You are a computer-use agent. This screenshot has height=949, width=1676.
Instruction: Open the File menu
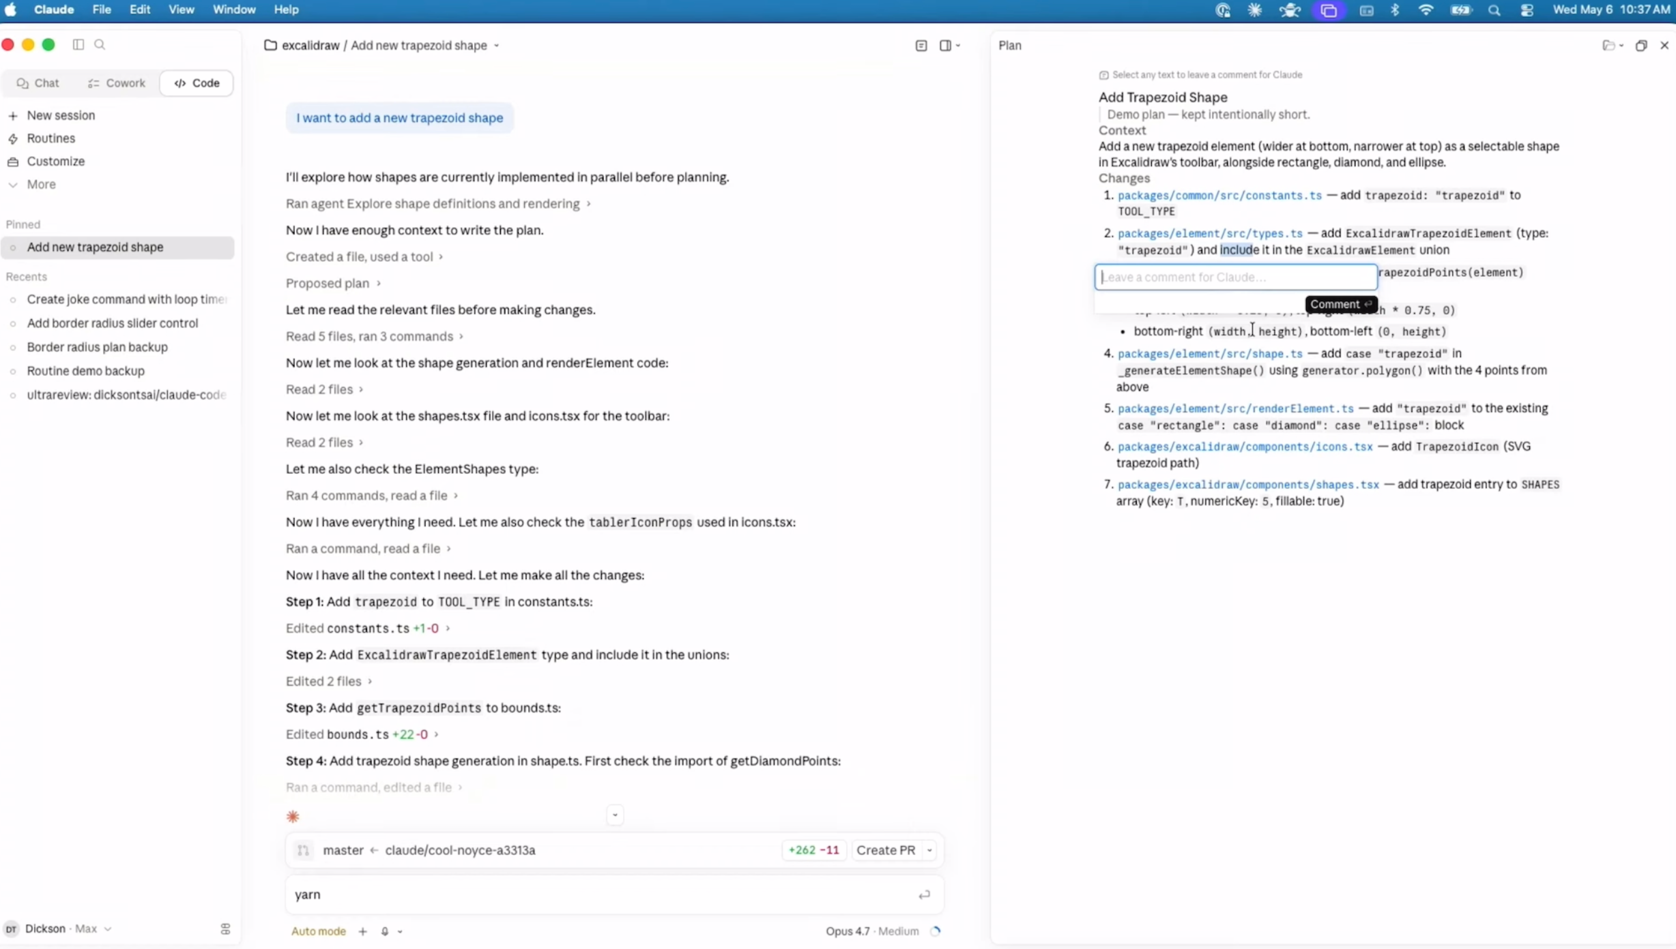tap(102, 10)
